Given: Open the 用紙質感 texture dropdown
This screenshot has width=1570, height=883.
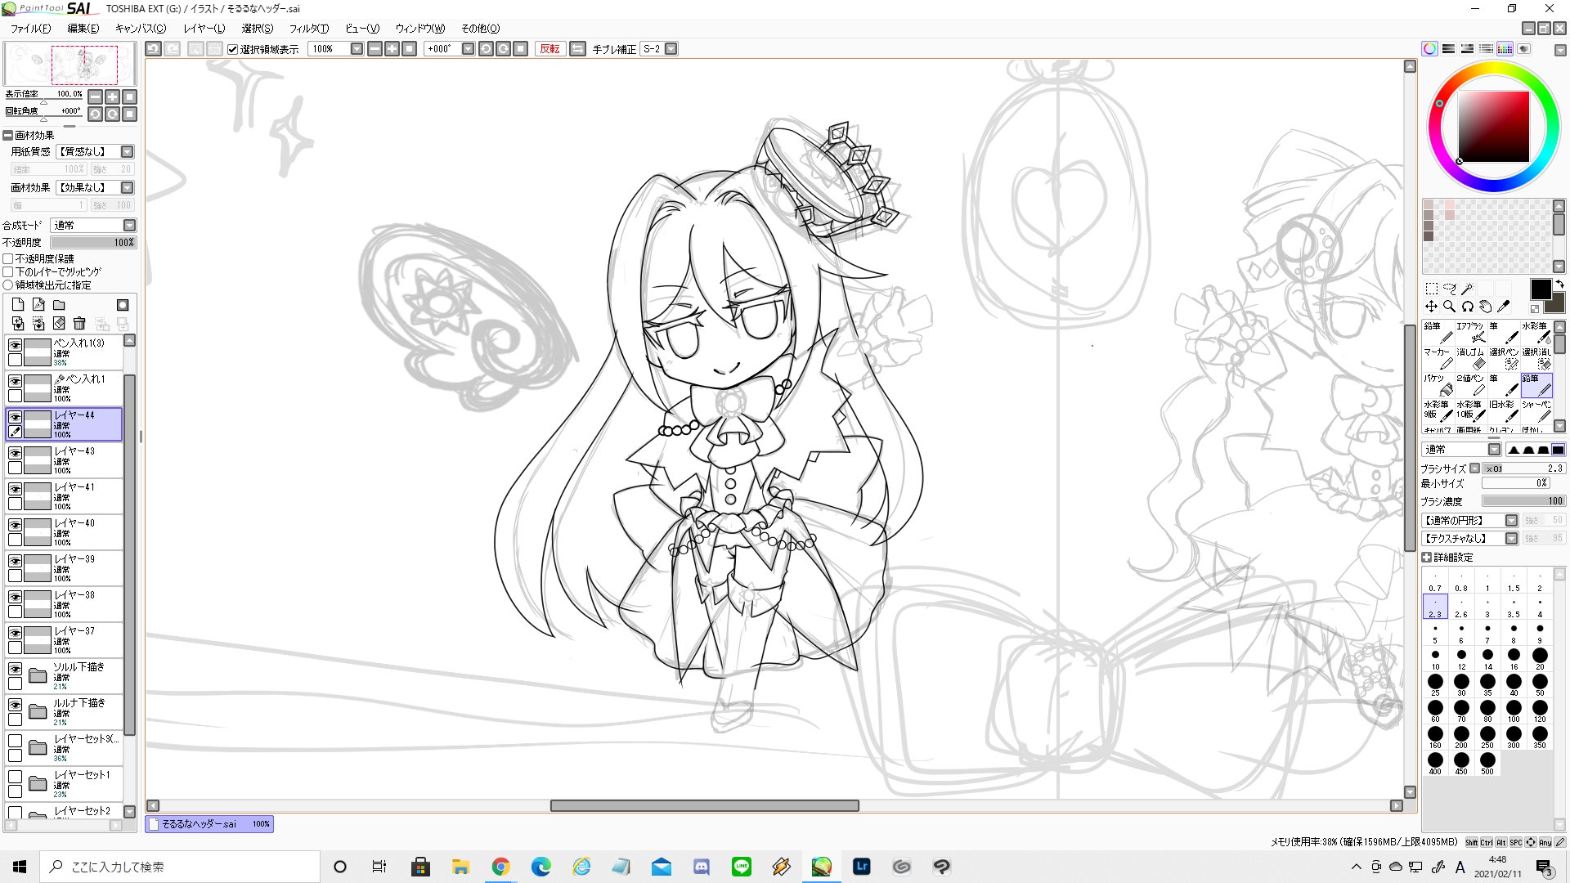Looking at the screenshot, I should pyautogui.click(x=127, y=152).
